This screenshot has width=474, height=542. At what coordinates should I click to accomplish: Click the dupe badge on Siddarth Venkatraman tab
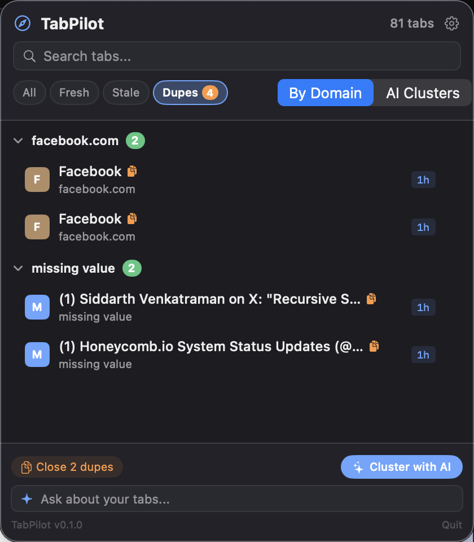pyautogui.click(x=371, y=299)
